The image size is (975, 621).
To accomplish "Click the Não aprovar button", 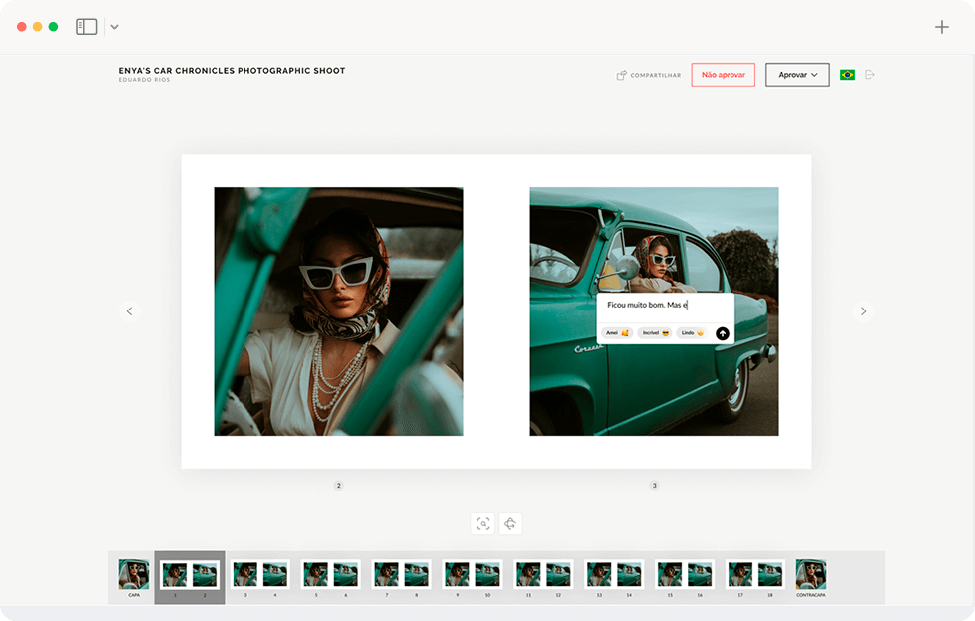I will click(x=723, y=75).
